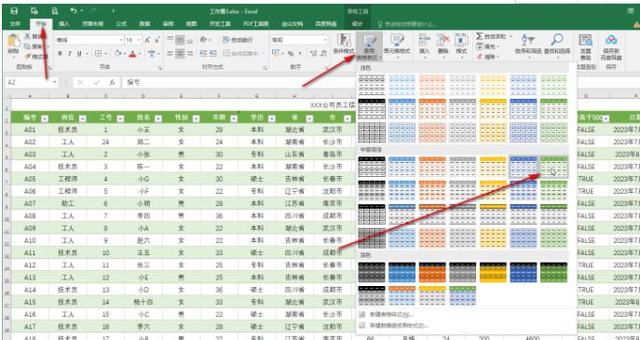Toggle Bold formatting
The image size is (640, 340).
click(60, 53)
